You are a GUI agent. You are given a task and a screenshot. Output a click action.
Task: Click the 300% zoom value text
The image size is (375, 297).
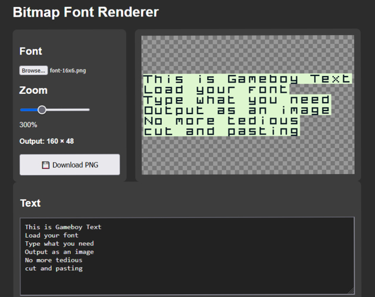click(x=28, y=125)
